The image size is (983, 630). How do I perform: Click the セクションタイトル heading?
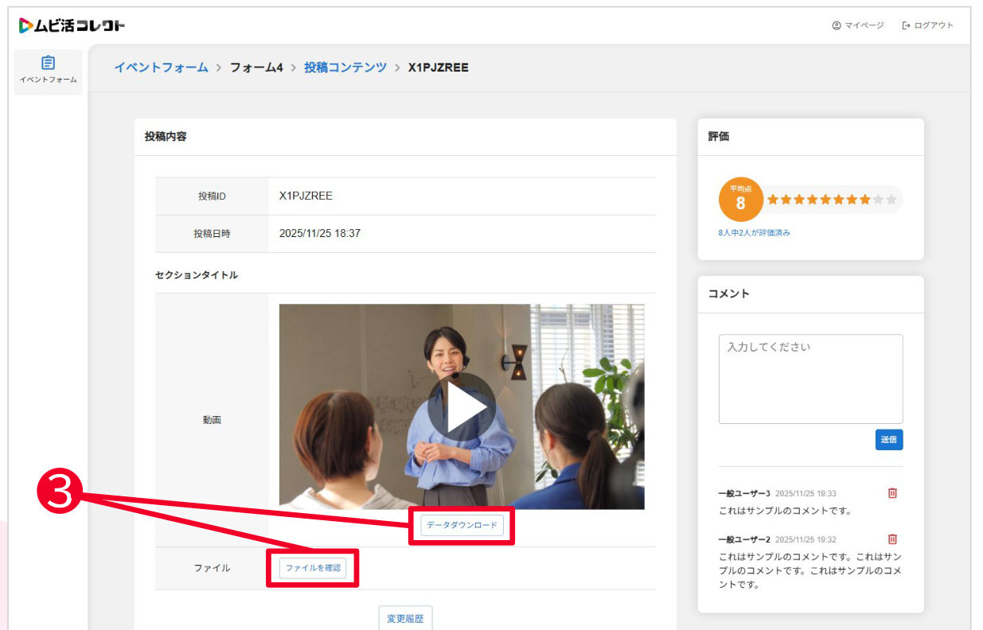pos(197,275)
